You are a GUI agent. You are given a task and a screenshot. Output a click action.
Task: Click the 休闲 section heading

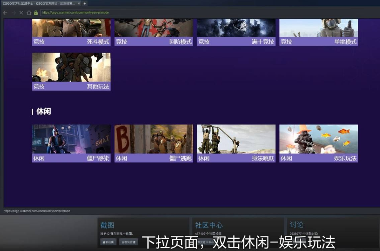(44, 111)
